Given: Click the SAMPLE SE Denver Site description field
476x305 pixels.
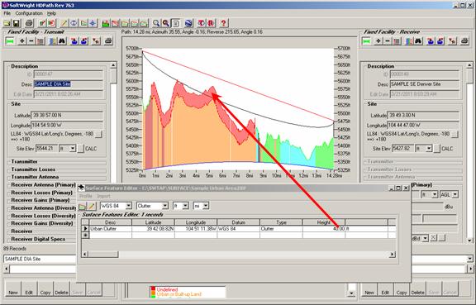Looking at the screenshot, I should point(425,84).
